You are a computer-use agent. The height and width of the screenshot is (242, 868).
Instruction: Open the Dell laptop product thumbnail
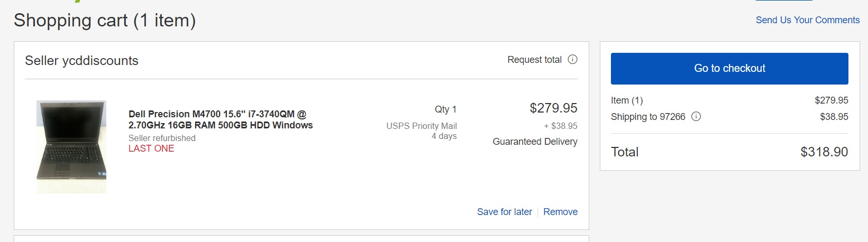click(x=71, y=146)
